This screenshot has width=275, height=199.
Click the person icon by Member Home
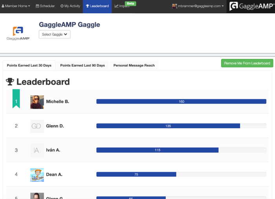pyautogui.click(x=3, y=6)
